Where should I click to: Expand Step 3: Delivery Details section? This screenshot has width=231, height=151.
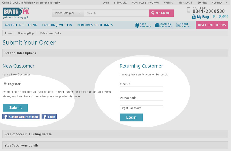(115, 146)
